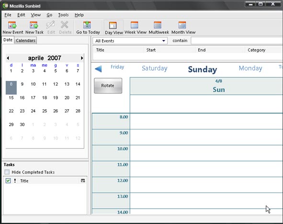Navigate to Monday in day strip

tap(250, 68)
